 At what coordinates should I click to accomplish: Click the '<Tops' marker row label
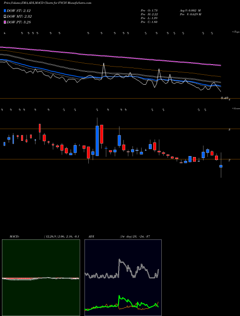point(236,32)
